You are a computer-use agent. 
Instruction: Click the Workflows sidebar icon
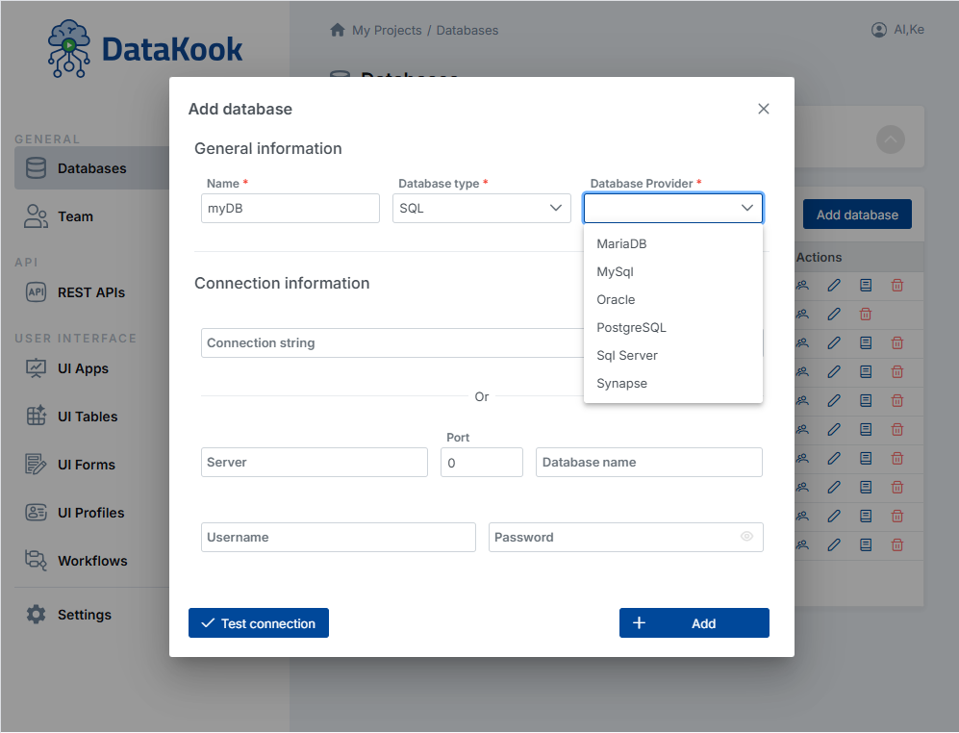click(35, 561)
